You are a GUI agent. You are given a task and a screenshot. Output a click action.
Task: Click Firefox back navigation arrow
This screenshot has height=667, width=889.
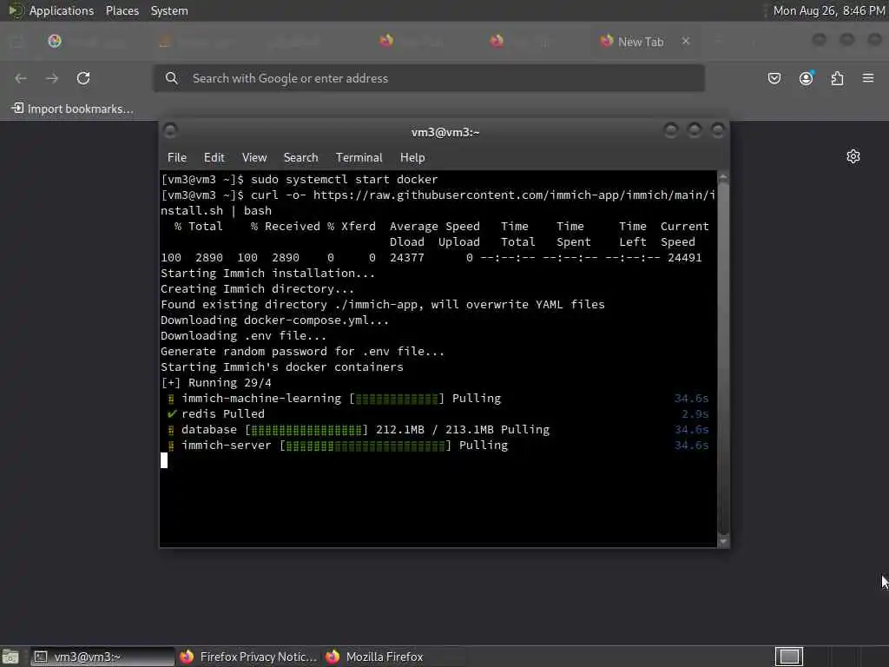pyautogui.click(x=21, y=78)
